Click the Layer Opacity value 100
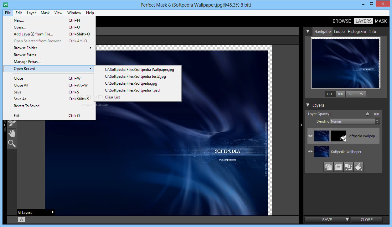This screenshot has width=392, height=227. (x=376, y=114)
